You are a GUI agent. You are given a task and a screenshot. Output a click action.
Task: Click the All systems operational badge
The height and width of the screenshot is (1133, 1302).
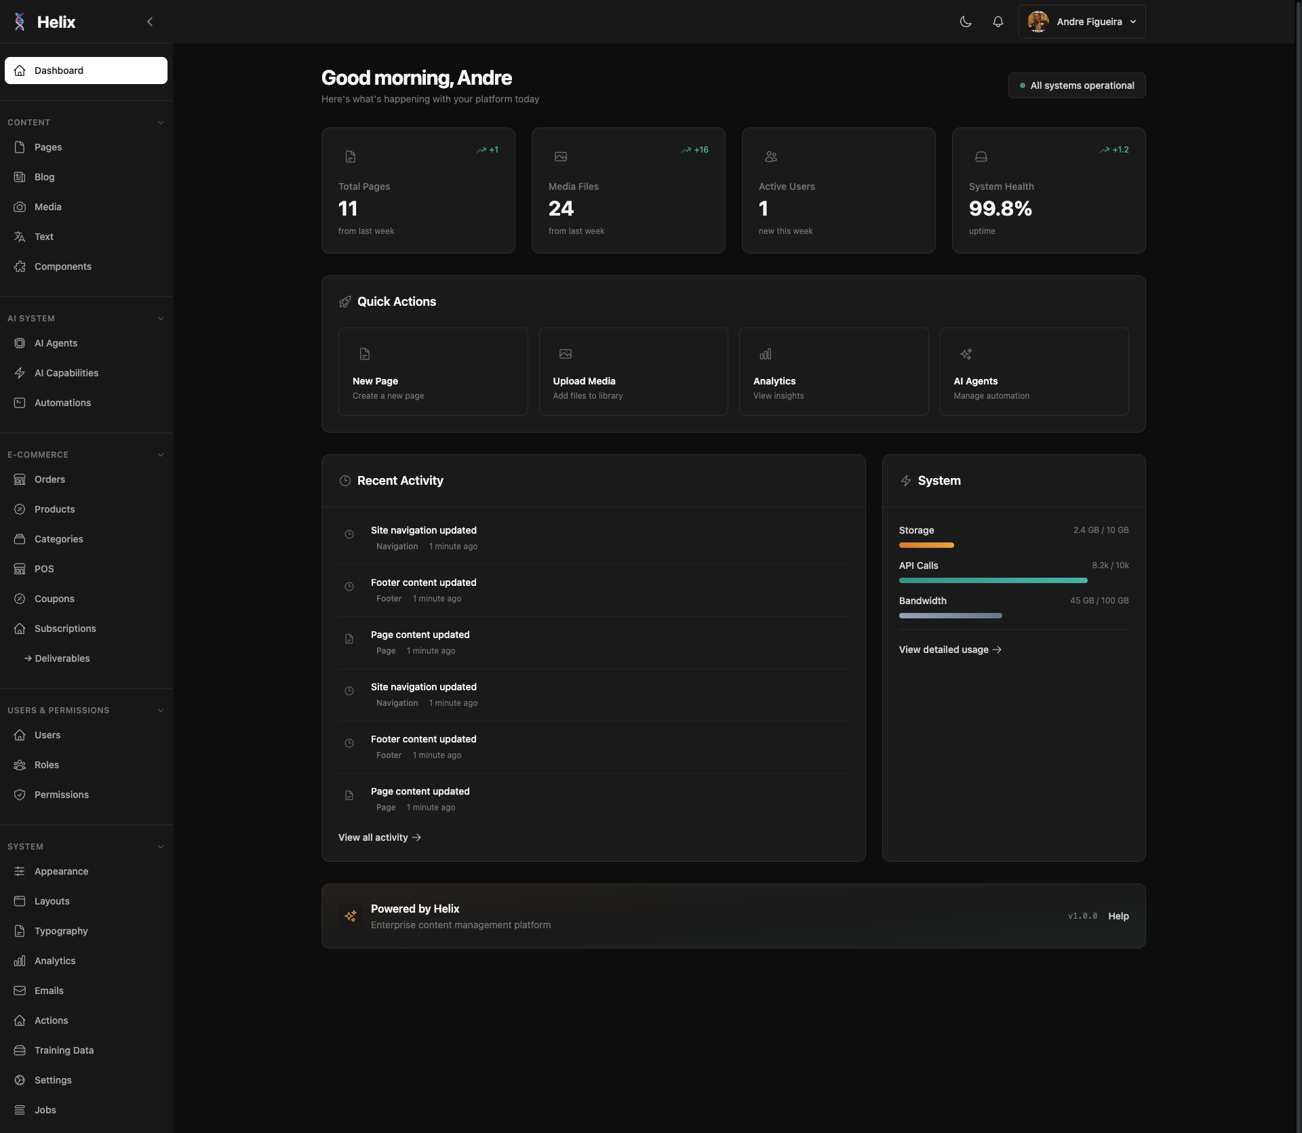[1077, 85]
